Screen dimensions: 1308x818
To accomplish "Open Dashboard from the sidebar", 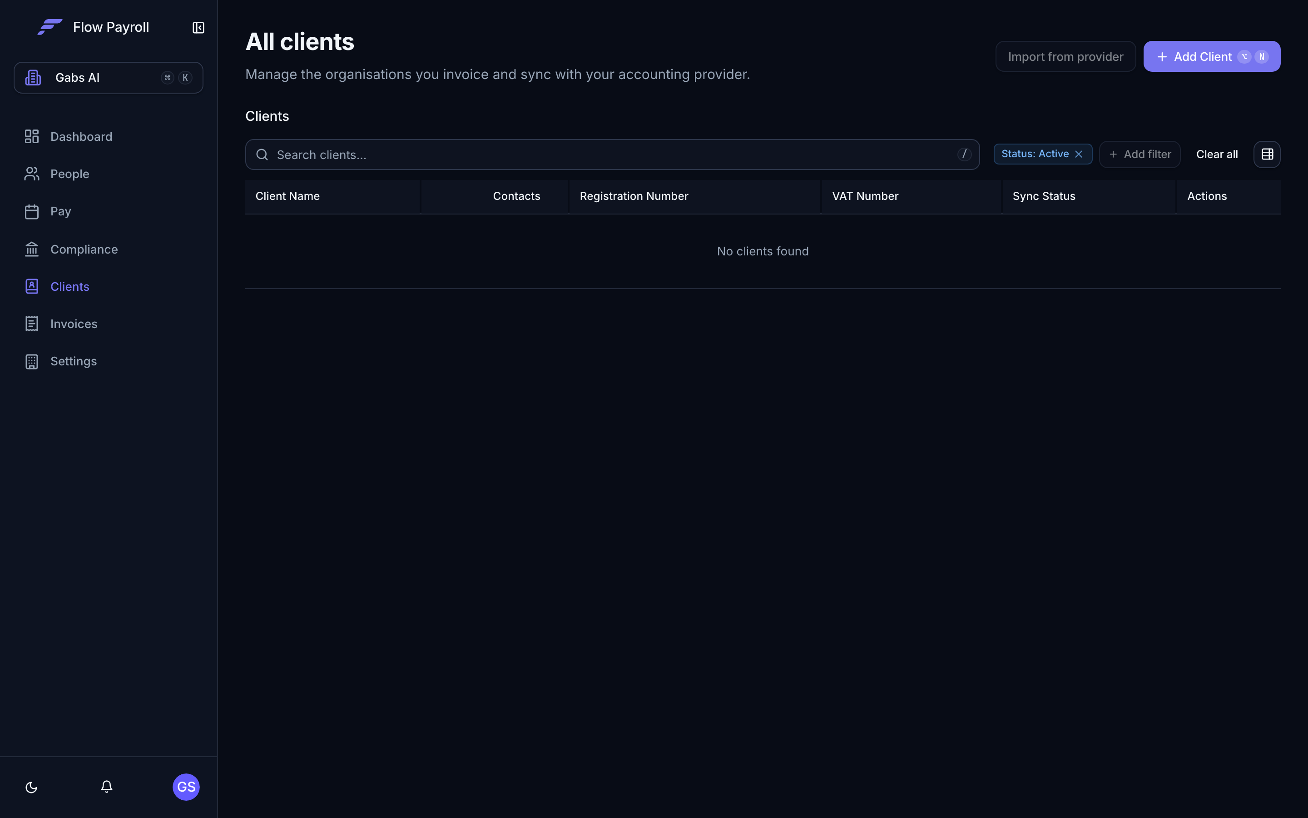I will coord(81,136).
